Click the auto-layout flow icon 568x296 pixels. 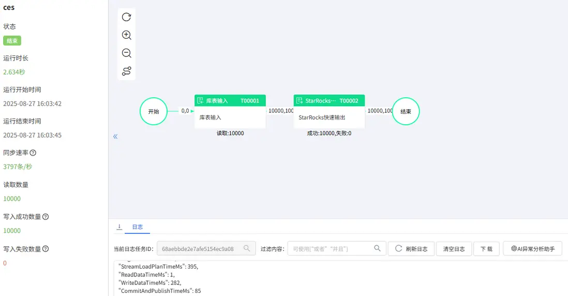coord(126,71)
